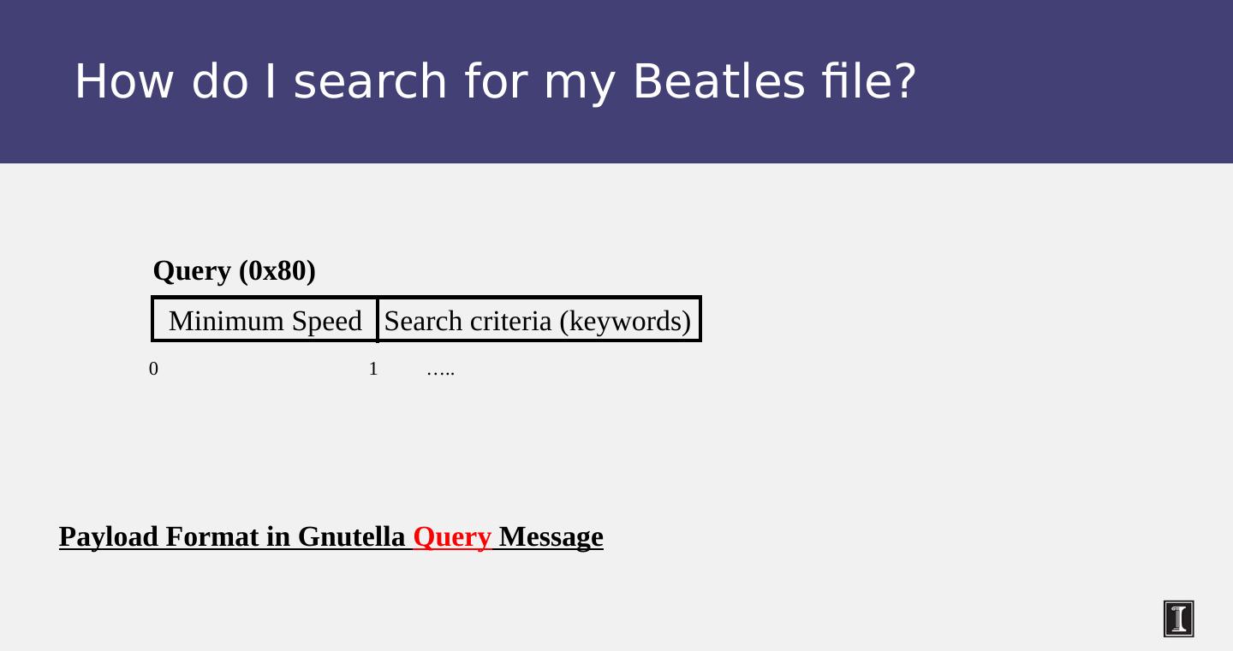Click the word Message ending the caption
The height and width of the screenshot is (651, 1233).
click(x=551, y=537)
